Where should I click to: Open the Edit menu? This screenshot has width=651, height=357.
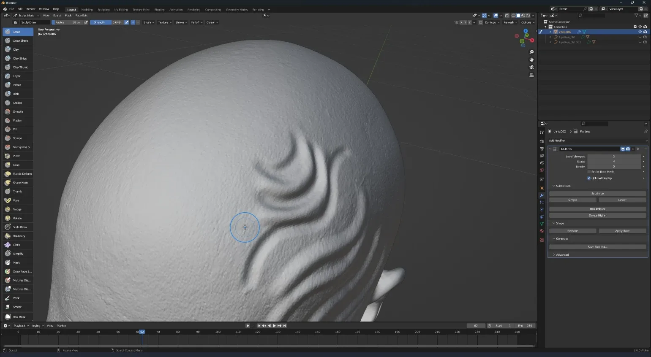pos(21,9)
